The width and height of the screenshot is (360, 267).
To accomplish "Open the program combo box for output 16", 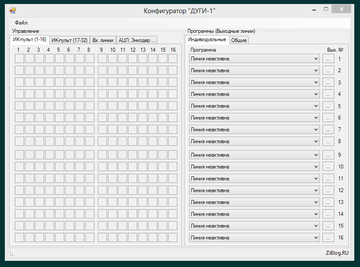I will pyautogui.click(x=255, y=238).
